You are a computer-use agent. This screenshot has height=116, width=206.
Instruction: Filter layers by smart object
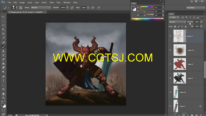pos(198,17)
